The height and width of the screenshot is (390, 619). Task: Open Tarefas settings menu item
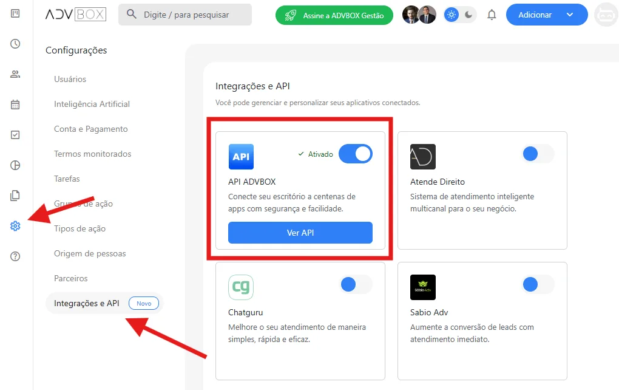67,179
